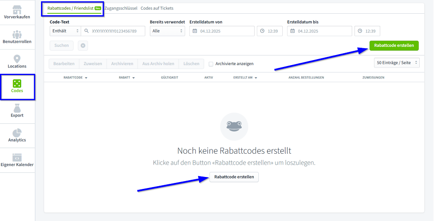Switch to Codes auf Tickets tab

coord(157,8)
